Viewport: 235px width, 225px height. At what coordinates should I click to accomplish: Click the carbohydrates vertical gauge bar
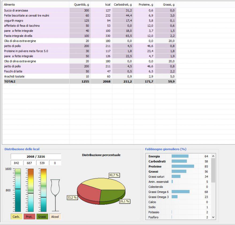point(18,190)
